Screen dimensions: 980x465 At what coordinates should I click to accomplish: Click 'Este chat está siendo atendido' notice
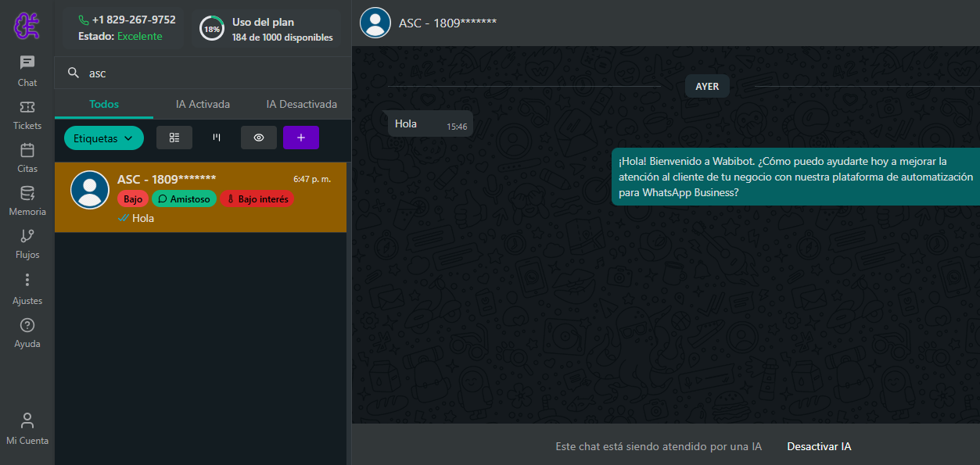659,446
